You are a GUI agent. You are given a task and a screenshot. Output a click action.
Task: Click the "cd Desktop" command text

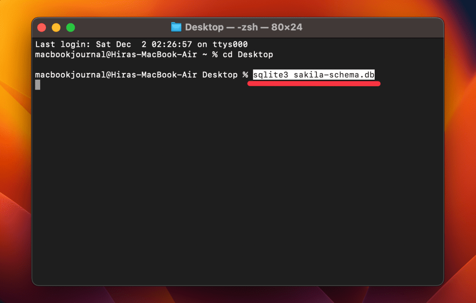coord(248,54)
